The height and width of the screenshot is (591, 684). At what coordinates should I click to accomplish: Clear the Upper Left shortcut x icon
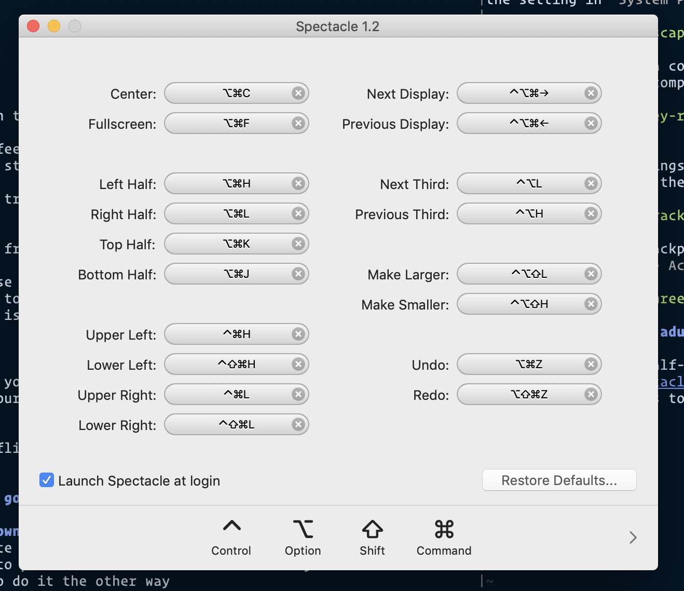[298, 334]
